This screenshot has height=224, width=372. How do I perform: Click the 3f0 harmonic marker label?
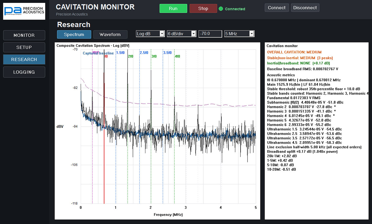point(154,56)
